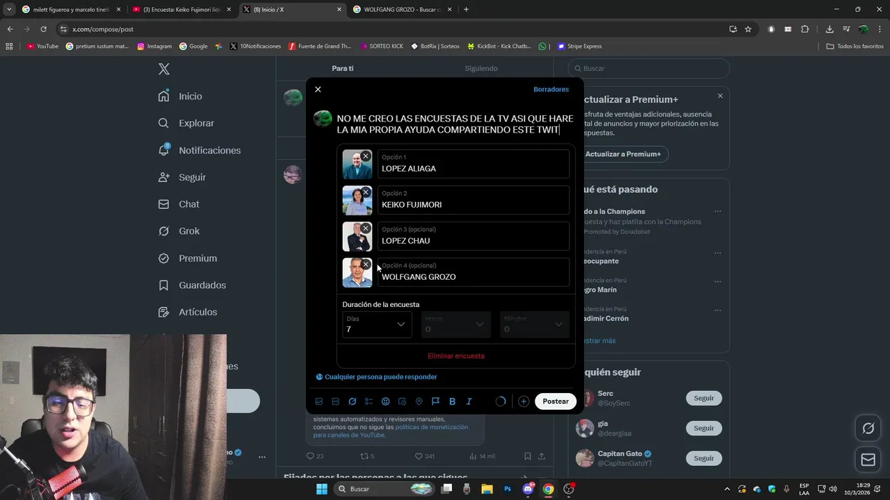Add location tag to post

[x=419, y=401]
